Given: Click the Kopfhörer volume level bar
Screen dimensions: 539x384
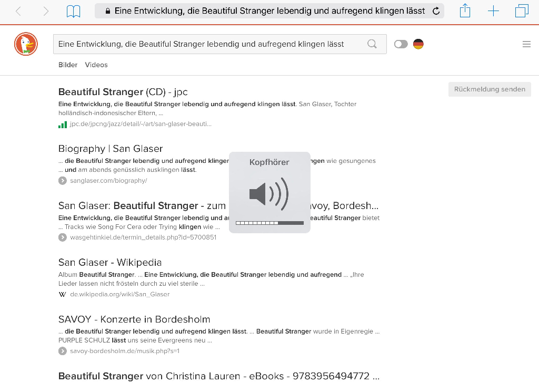Looking at the screenshot, I should coord(269,223).
